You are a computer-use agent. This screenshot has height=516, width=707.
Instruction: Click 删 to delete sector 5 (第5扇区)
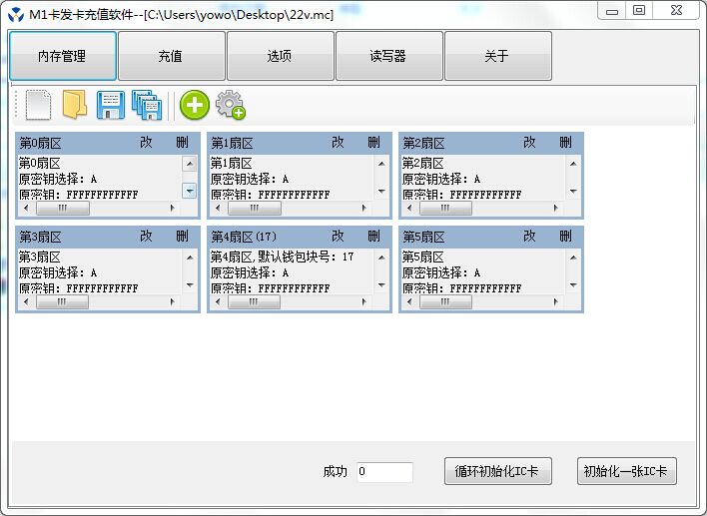[x=565, y=237]
